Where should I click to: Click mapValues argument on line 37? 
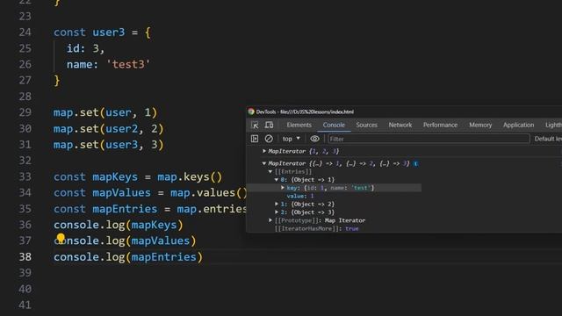click(161, 241)
